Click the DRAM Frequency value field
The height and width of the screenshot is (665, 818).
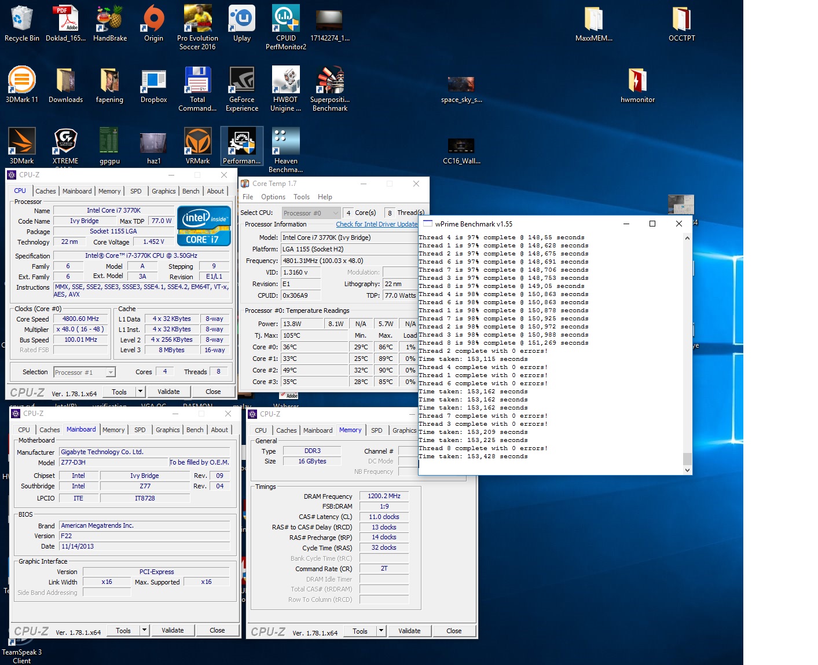tap(384, 496)
